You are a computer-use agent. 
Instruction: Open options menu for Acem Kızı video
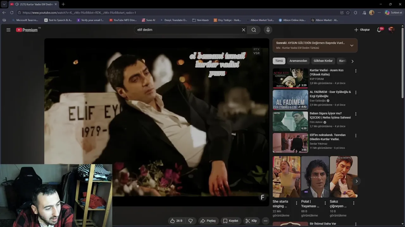[356, 71]
